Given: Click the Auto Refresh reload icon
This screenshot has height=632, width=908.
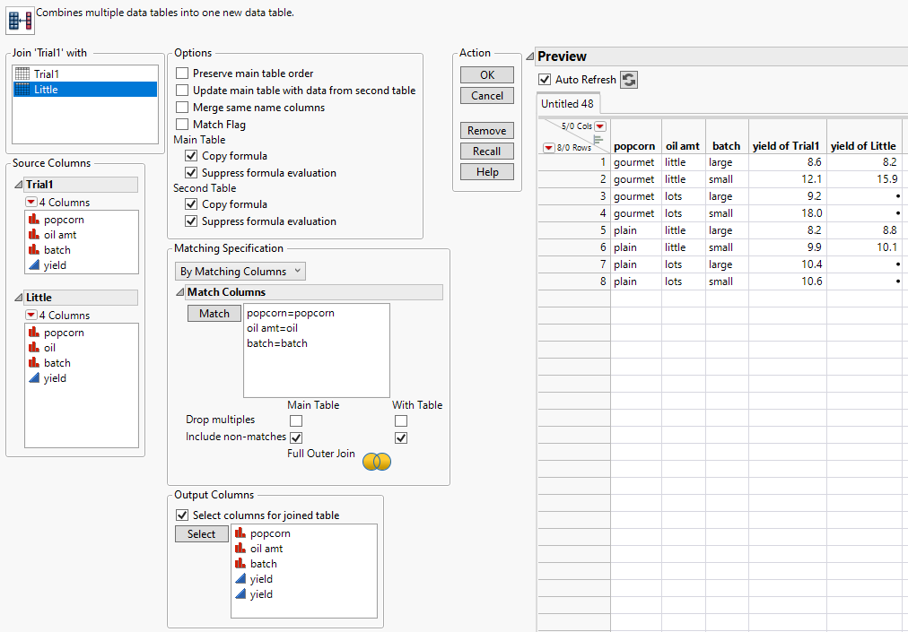Looking at the screenshot, I should pyautogui.click(x=629, y=80).
